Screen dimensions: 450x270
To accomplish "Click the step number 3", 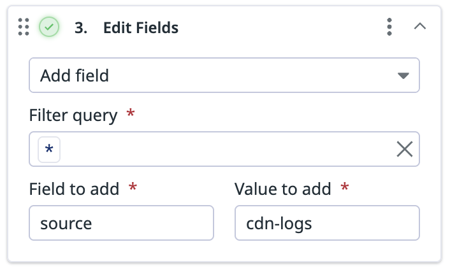I will (81, 28).
